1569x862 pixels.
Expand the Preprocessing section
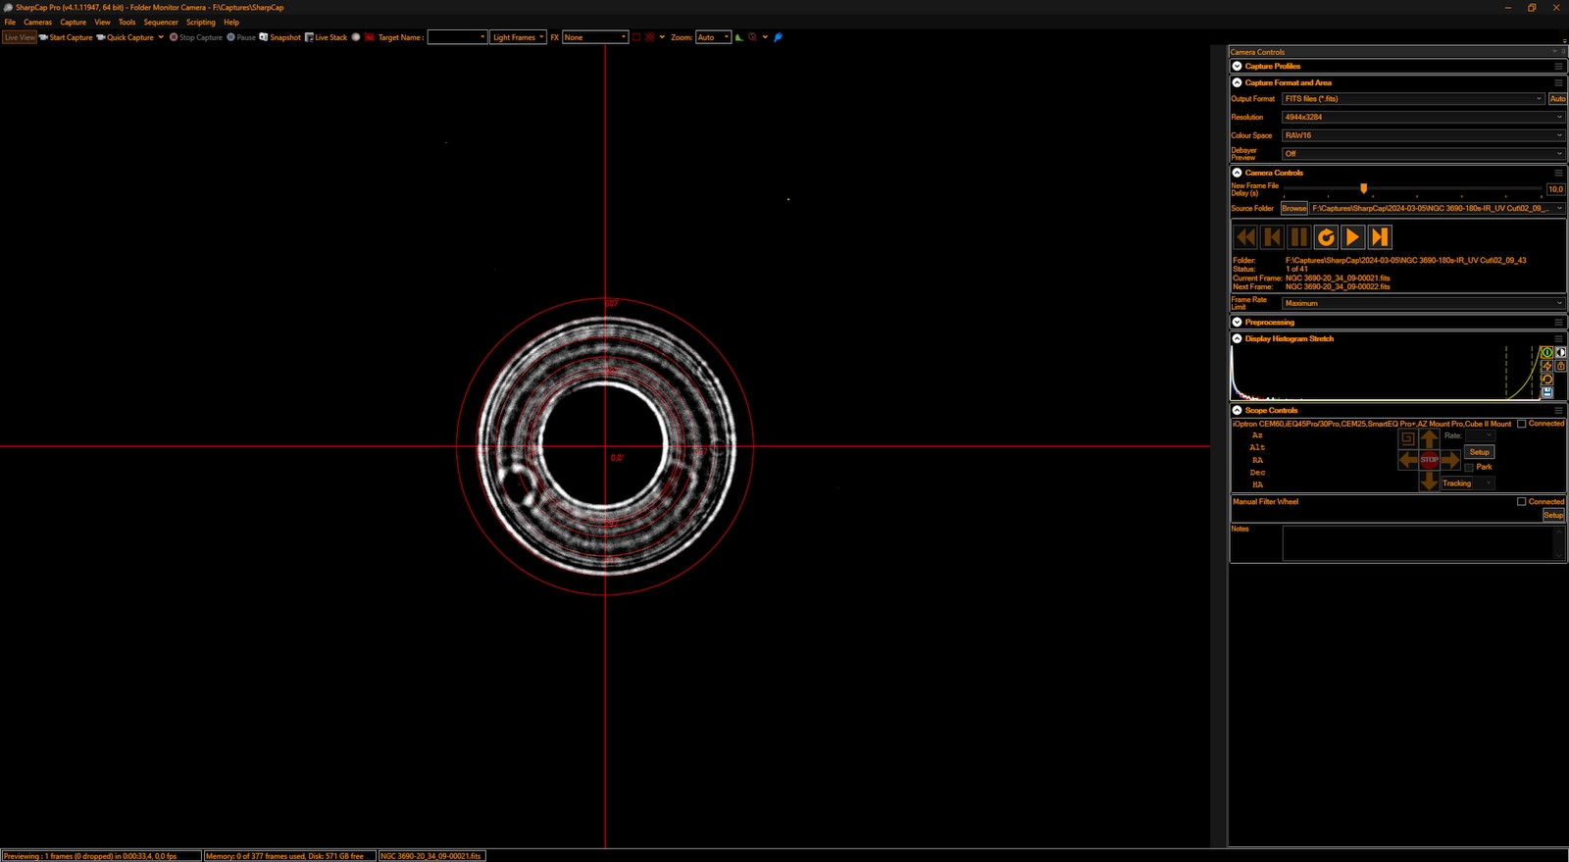click(x=1238, y=322)
